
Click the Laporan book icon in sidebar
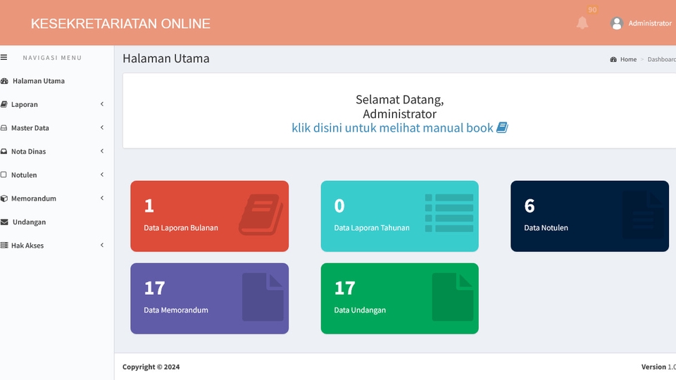tap(4, 104)
